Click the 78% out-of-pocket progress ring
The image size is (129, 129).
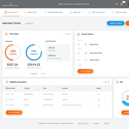click(34, 52)
